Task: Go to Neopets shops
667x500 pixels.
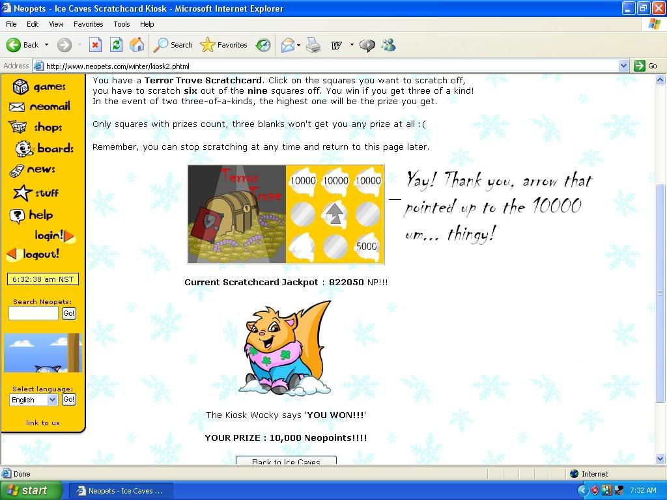Action: point(35,127)
